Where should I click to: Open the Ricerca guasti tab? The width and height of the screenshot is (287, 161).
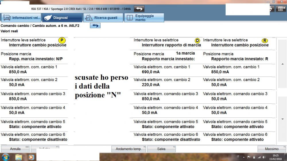103,18
